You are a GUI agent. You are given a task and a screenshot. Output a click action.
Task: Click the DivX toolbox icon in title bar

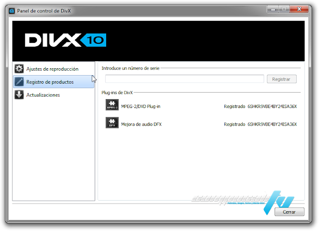click(x=12, y=11)
